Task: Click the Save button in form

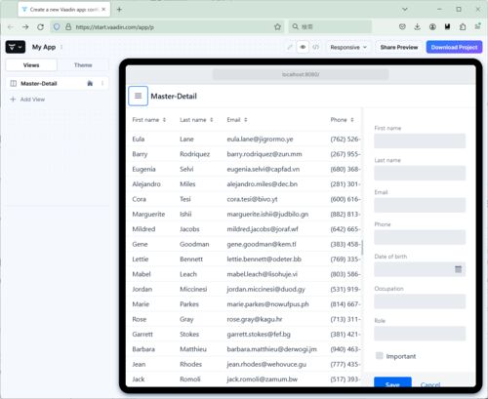Action: point(392,382)
